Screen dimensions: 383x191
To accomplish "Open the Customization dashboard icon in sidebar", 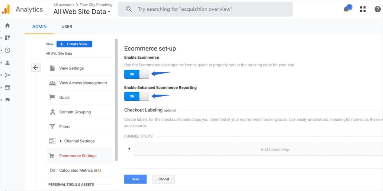I will point(7,38).
